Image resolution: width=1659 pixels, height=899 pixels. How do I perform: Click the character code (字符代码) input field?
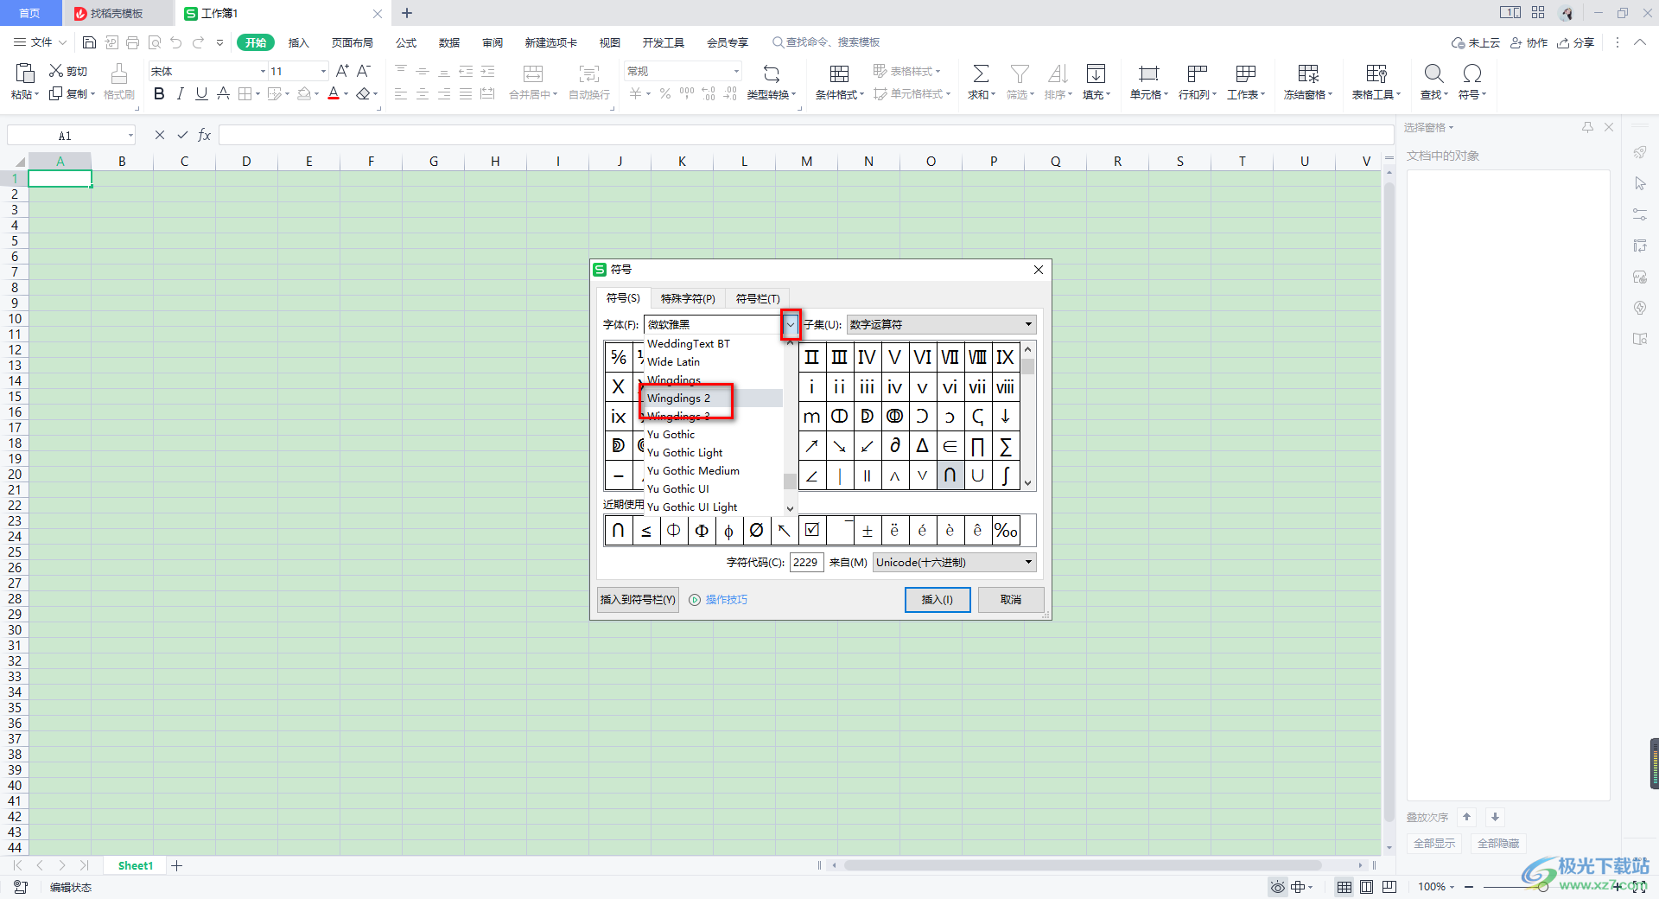[x=806, y=562]
